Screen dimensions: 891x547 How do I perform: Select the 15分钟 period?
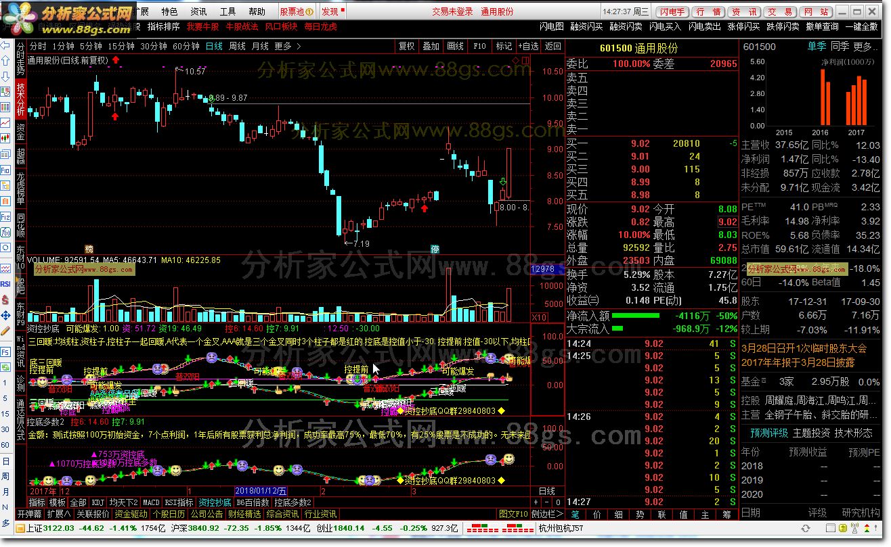point(121,46)
